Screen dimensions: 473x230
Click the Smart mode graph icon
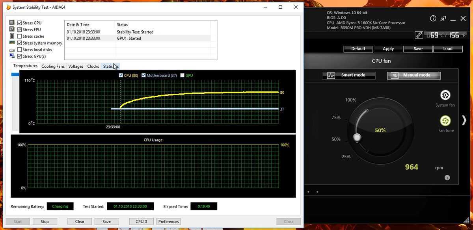(331, 75)
